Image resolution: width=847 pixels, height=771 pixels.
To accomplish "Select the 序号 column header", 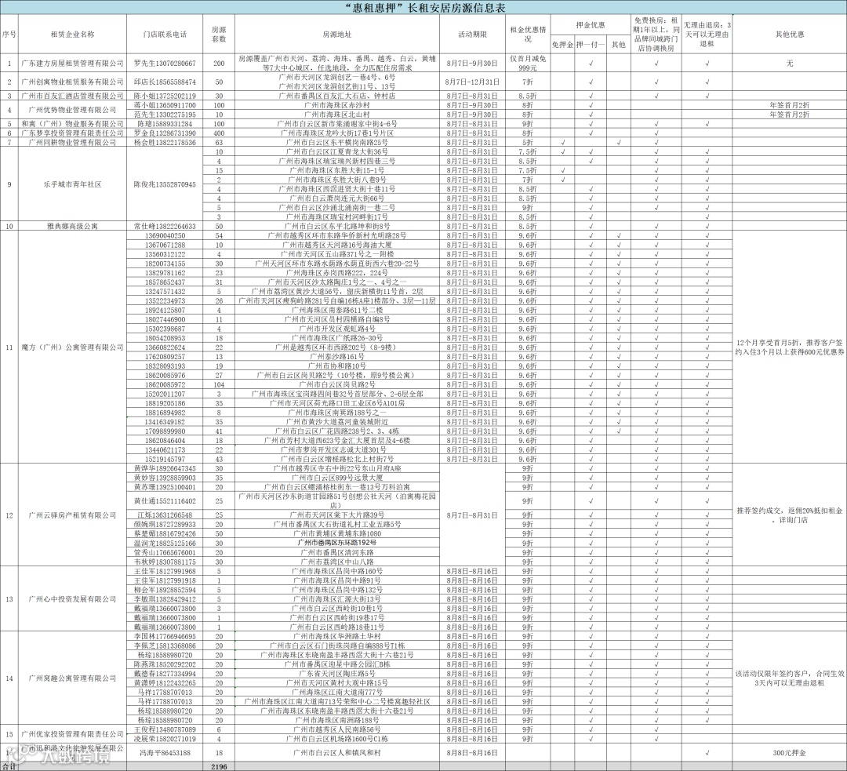I will click(9, 34).
